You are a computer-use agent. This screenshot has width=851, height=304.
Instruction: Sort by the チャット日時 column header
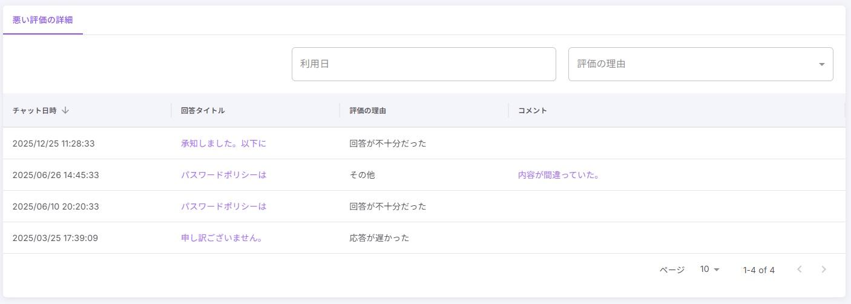(34, 111)
